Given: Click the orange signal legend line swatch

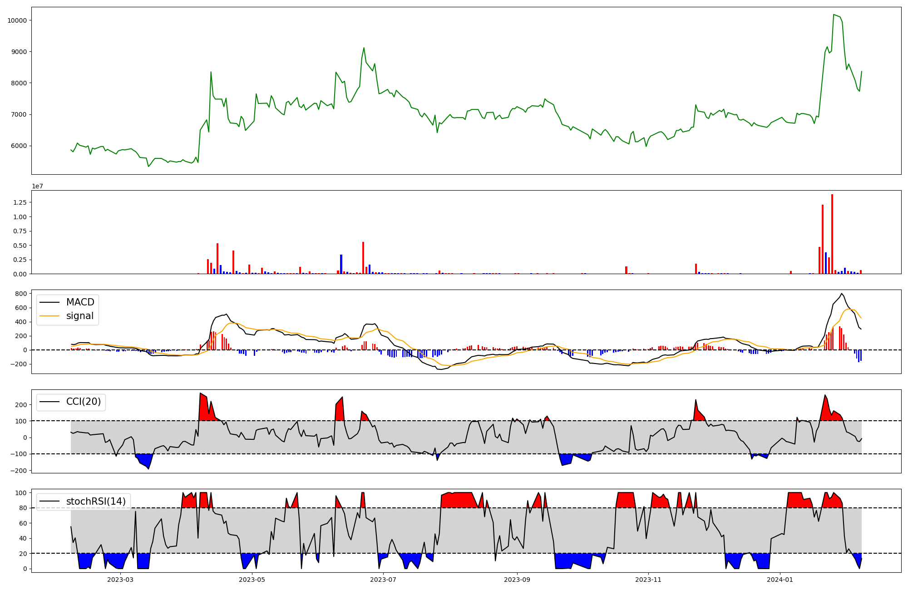Looking at the screenshot, I should click(49, 316).
